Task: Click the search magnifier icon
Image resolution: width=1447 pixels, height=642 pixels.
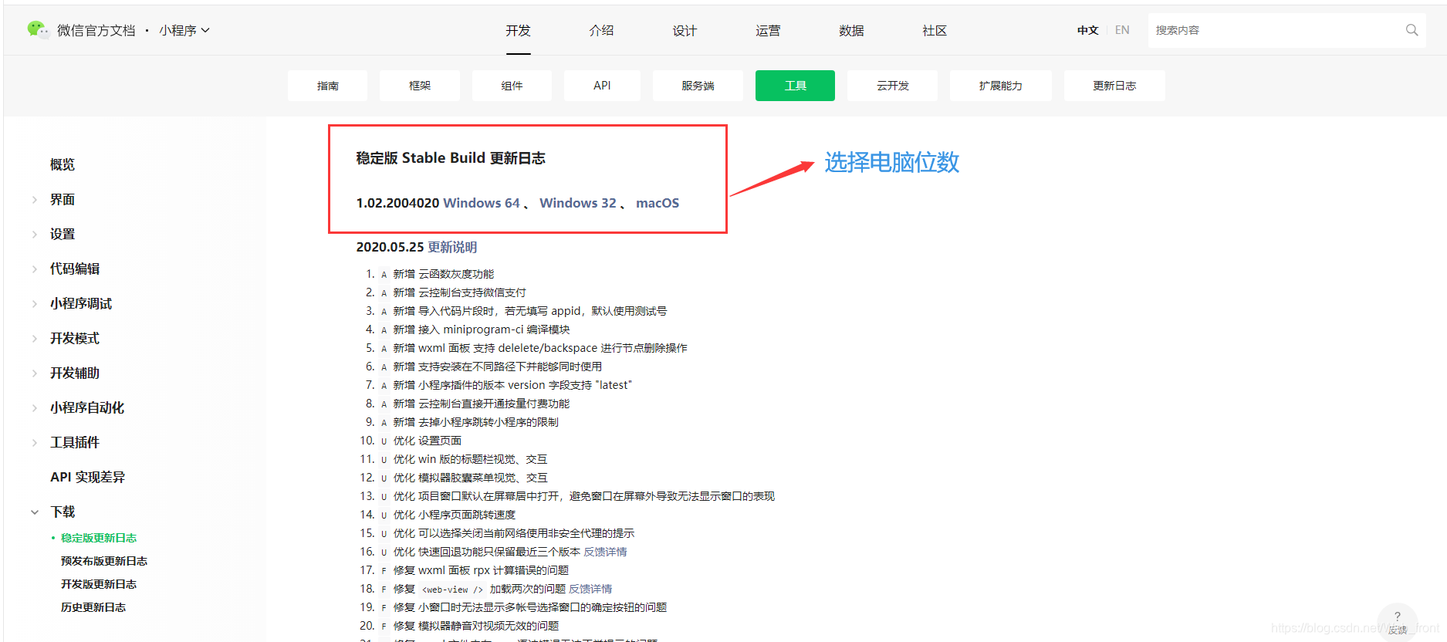Action: point(1412,30)
